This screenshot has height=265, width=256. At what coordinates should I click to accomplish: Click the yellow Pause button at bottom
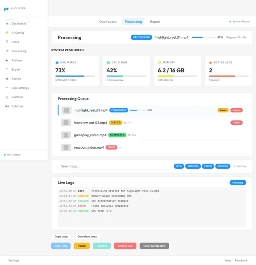(x=82, y=246)
